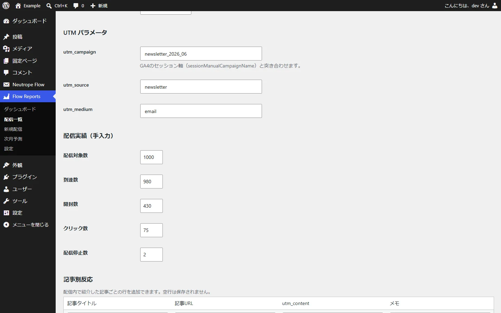Image resolution: width=501 pixels, height=313 pixels.
Task: Open the Ctrl+K search icon
Action: point(49,6)
